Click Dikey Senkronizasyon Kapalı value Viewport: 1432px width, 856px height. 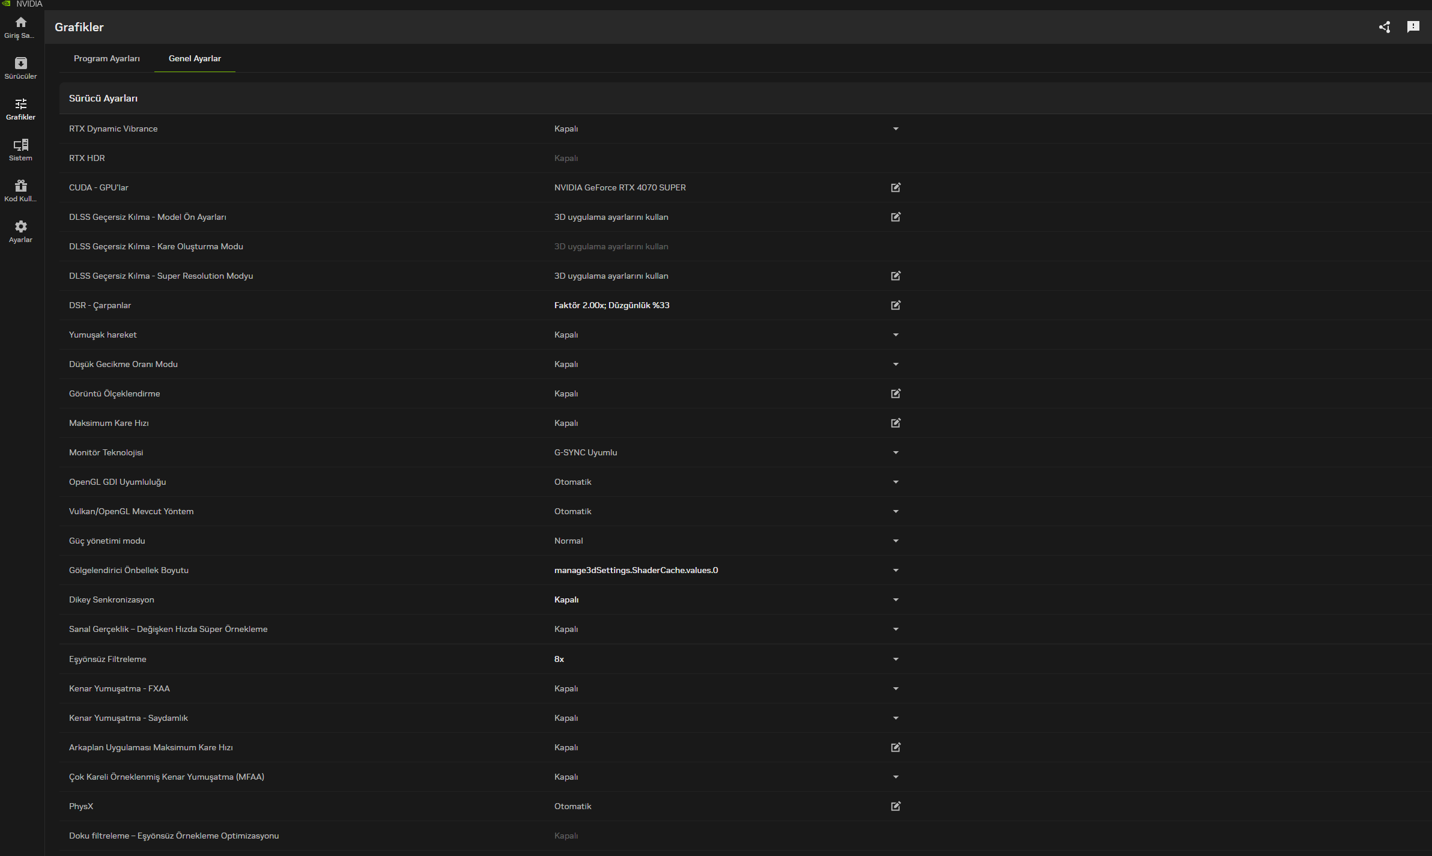pyautogui.click(x=566, y=600)
